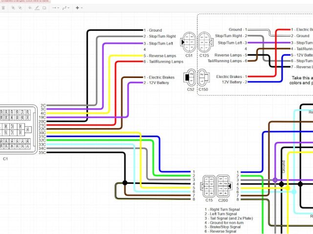The image size is (313, 234).
Task: Select the C125 connector symbol
Action: pos(203,42)
